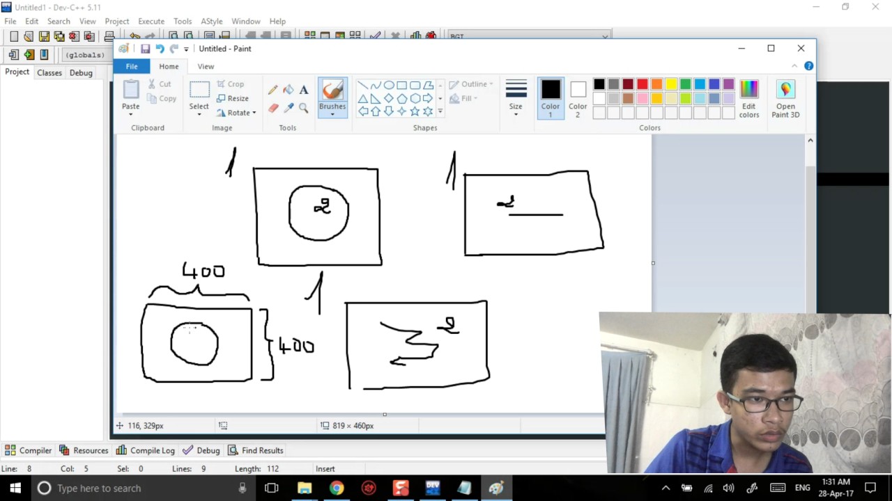Expand the Brushes dropdown arrow
Viewport: 892px width, 501px height.
pyautogui.click(x=332, y=114)
